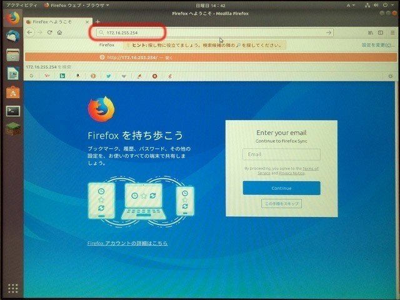Screen dimensions: 400x300
Task: Search with Wikipedia one-click engine
Action: 124,76
